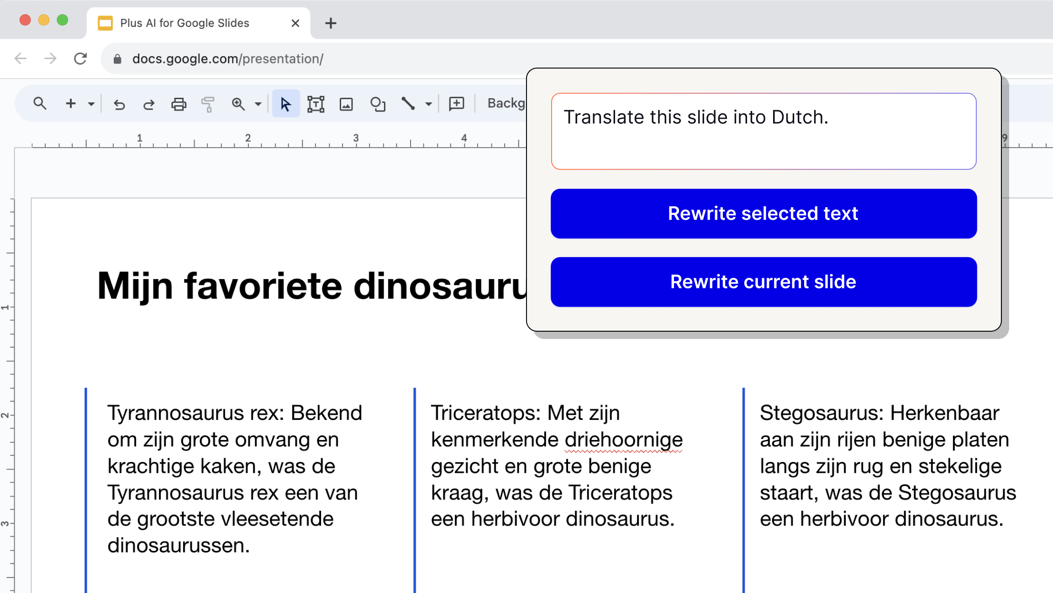Expand the zoom level dropdown
The image size is (1053, 593).
[x=258, y=104]
